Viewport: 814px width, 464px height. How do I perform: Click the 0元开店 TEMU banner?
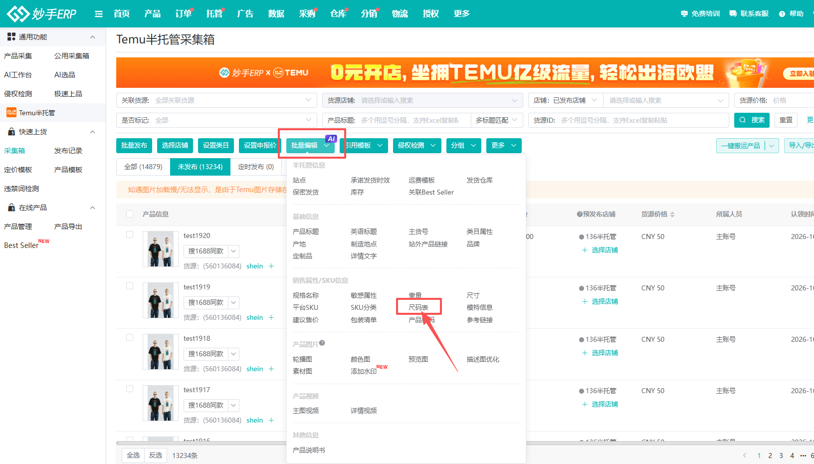pos(465,73)
